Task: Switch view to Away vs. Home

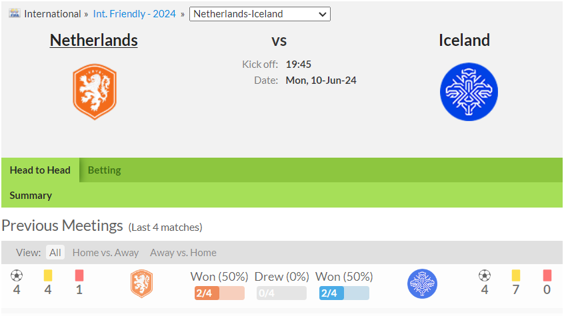Action: coord(183,253)
